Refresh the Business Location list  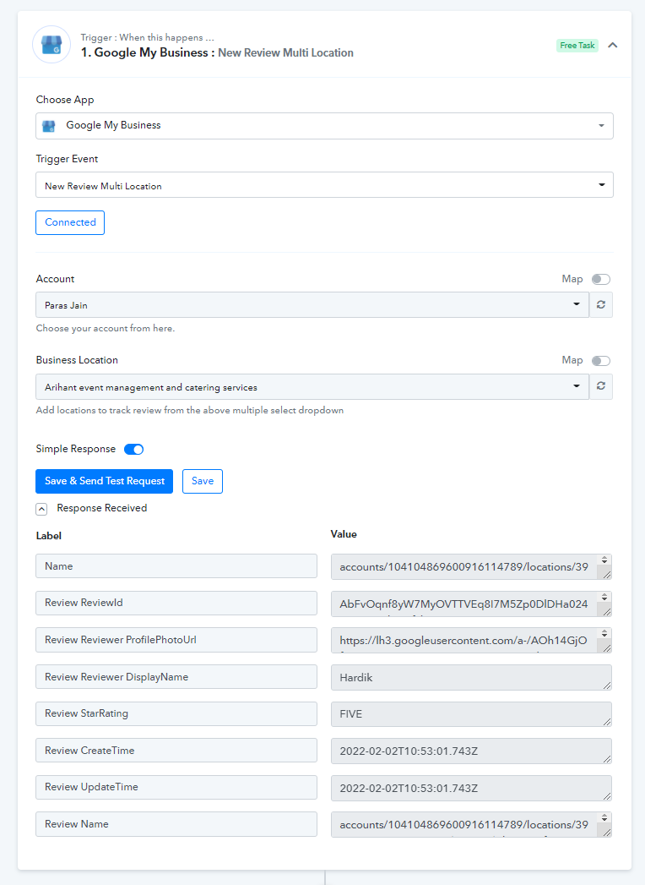click(x=601, y=386)
